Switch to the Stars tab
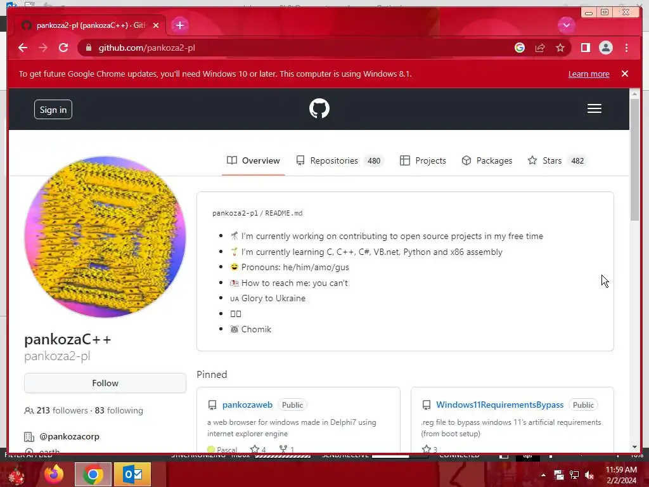Image resolution: width=649 pixels, height=487 pixels. click(557, 160)
